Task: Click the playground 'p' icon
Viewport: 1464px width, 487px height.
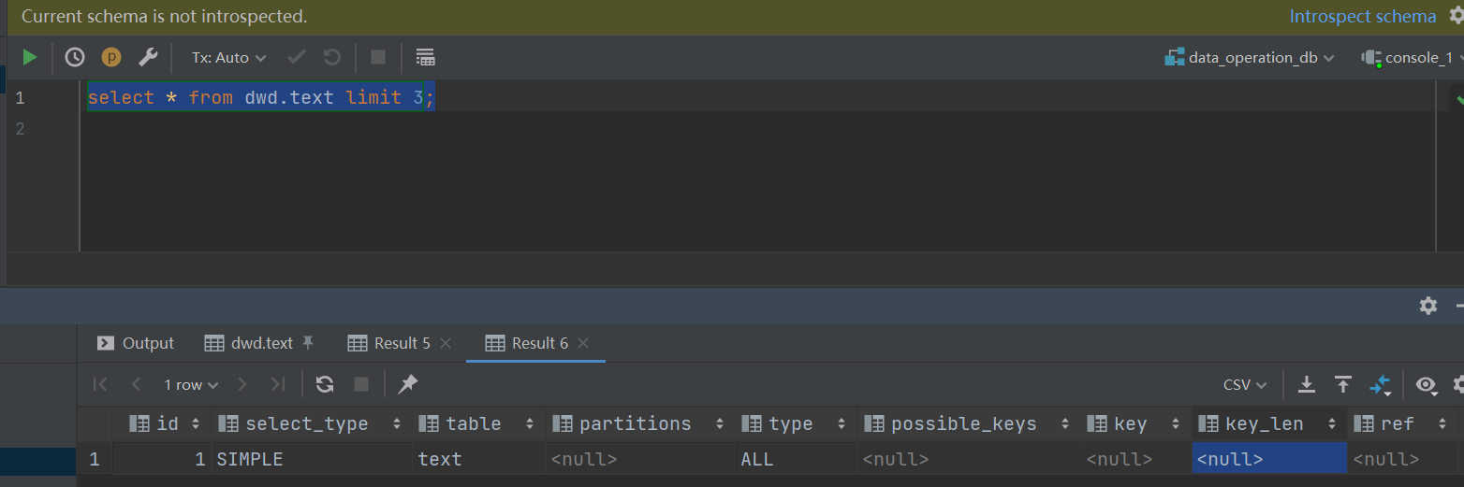Action: (111, 57)
